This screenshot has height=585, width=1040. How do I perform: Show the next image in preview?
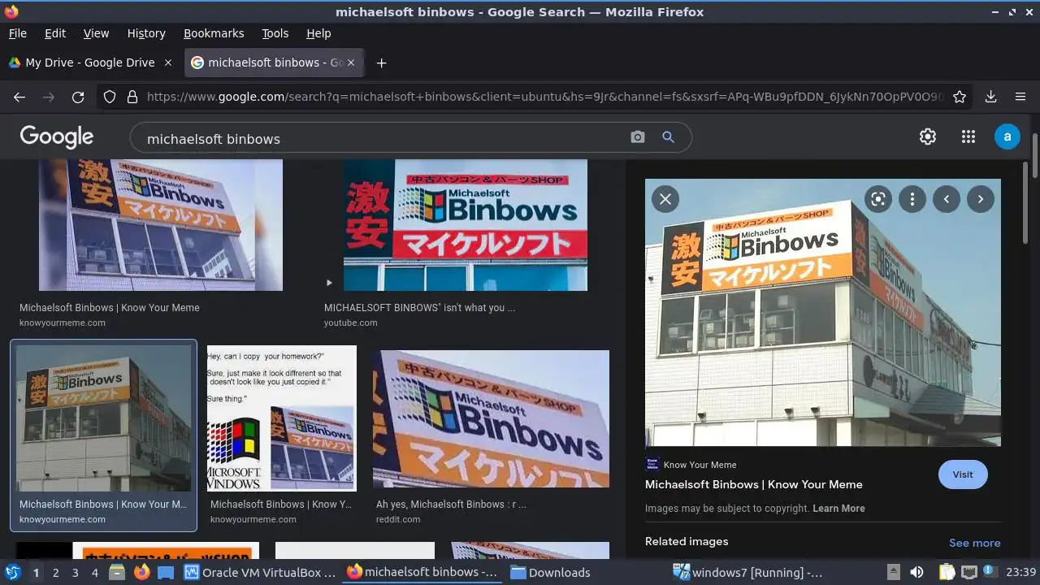pyautogui.click(x=981, y=199)
